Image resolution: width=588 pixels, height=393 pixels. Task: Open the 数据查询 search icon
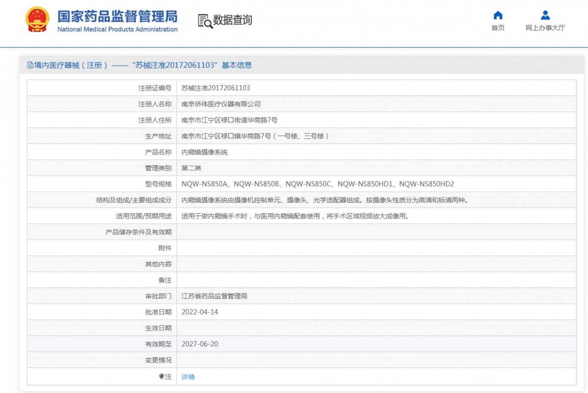(x=205, y=21)
